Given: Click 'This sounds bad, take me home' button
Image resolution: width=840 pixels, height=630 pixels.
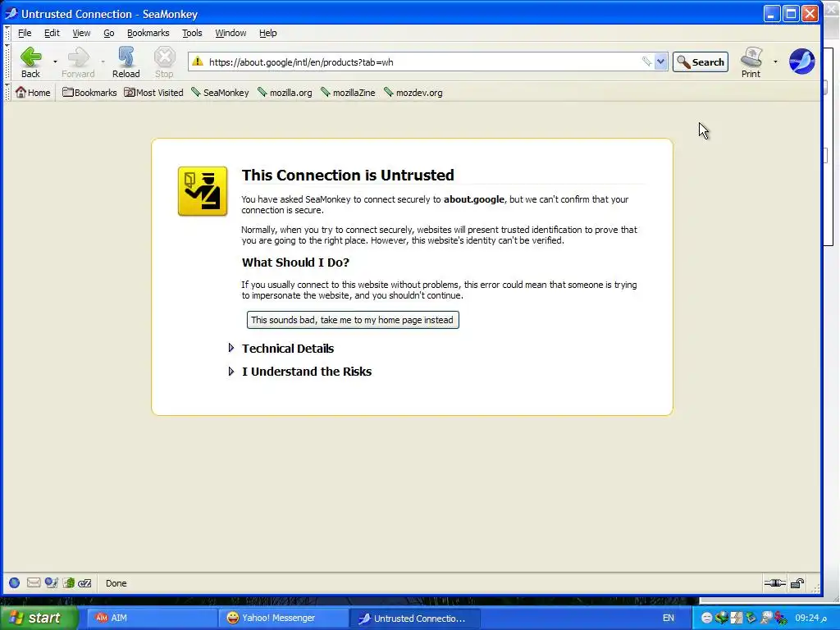Looking at the screenshot, I should 353,320.
